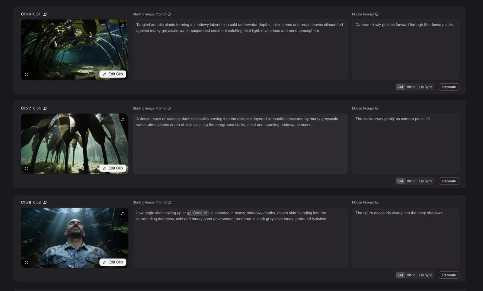This screenshot has width=483, height=291.
Task: Open Clip 6 underwater plants thumbnail
Action: [75, 50]
